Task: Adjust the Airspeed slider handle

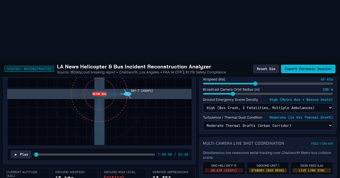Action: (x=255, y=84)
